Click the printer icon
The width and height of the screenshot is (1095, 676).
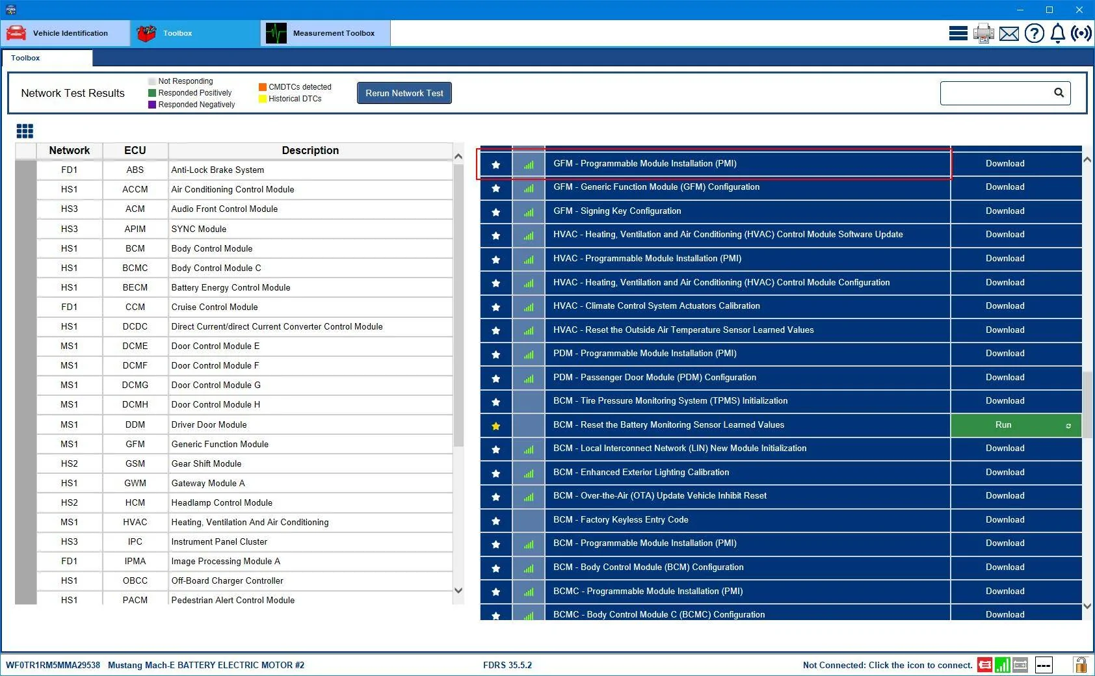983,33
